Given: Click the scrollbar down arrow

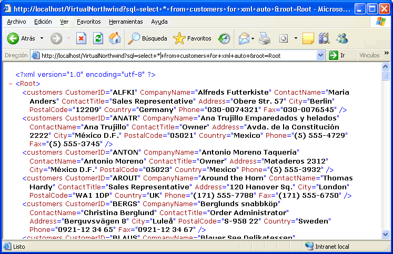Looking at the screenshot, I should tap(385, 234).
